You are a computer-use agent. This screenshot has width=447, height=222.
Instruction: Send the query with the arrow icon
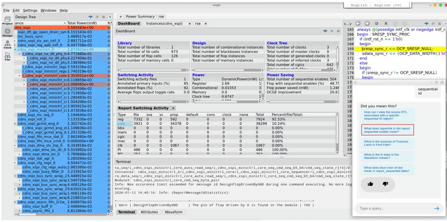click(x=436, y=208)
